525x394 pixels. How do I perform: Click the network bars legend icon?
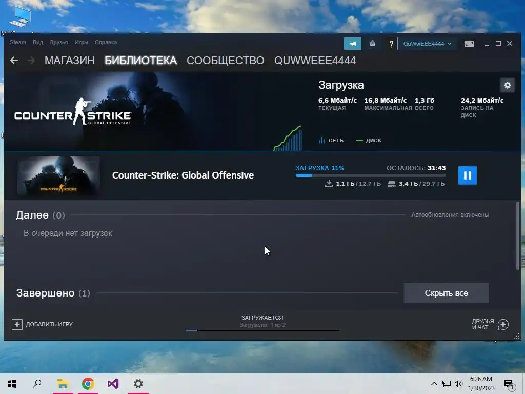point(322,140)
